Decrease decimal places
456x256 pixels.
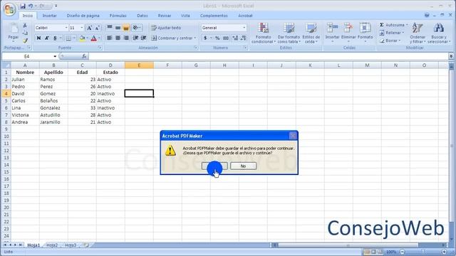click(244, 38)
